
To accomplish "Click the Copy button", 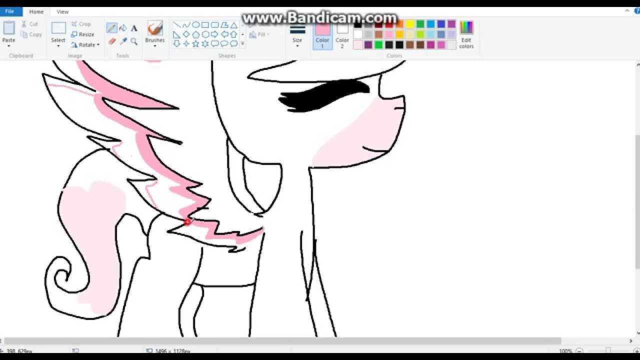I will pos(31,34).
